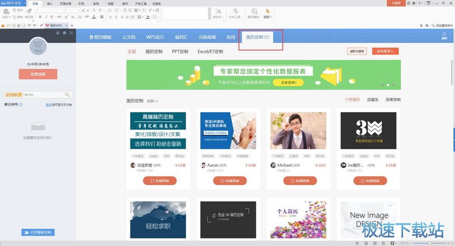
Task: Click the 深度定制 filter link
Action: [x=393, y=99]
